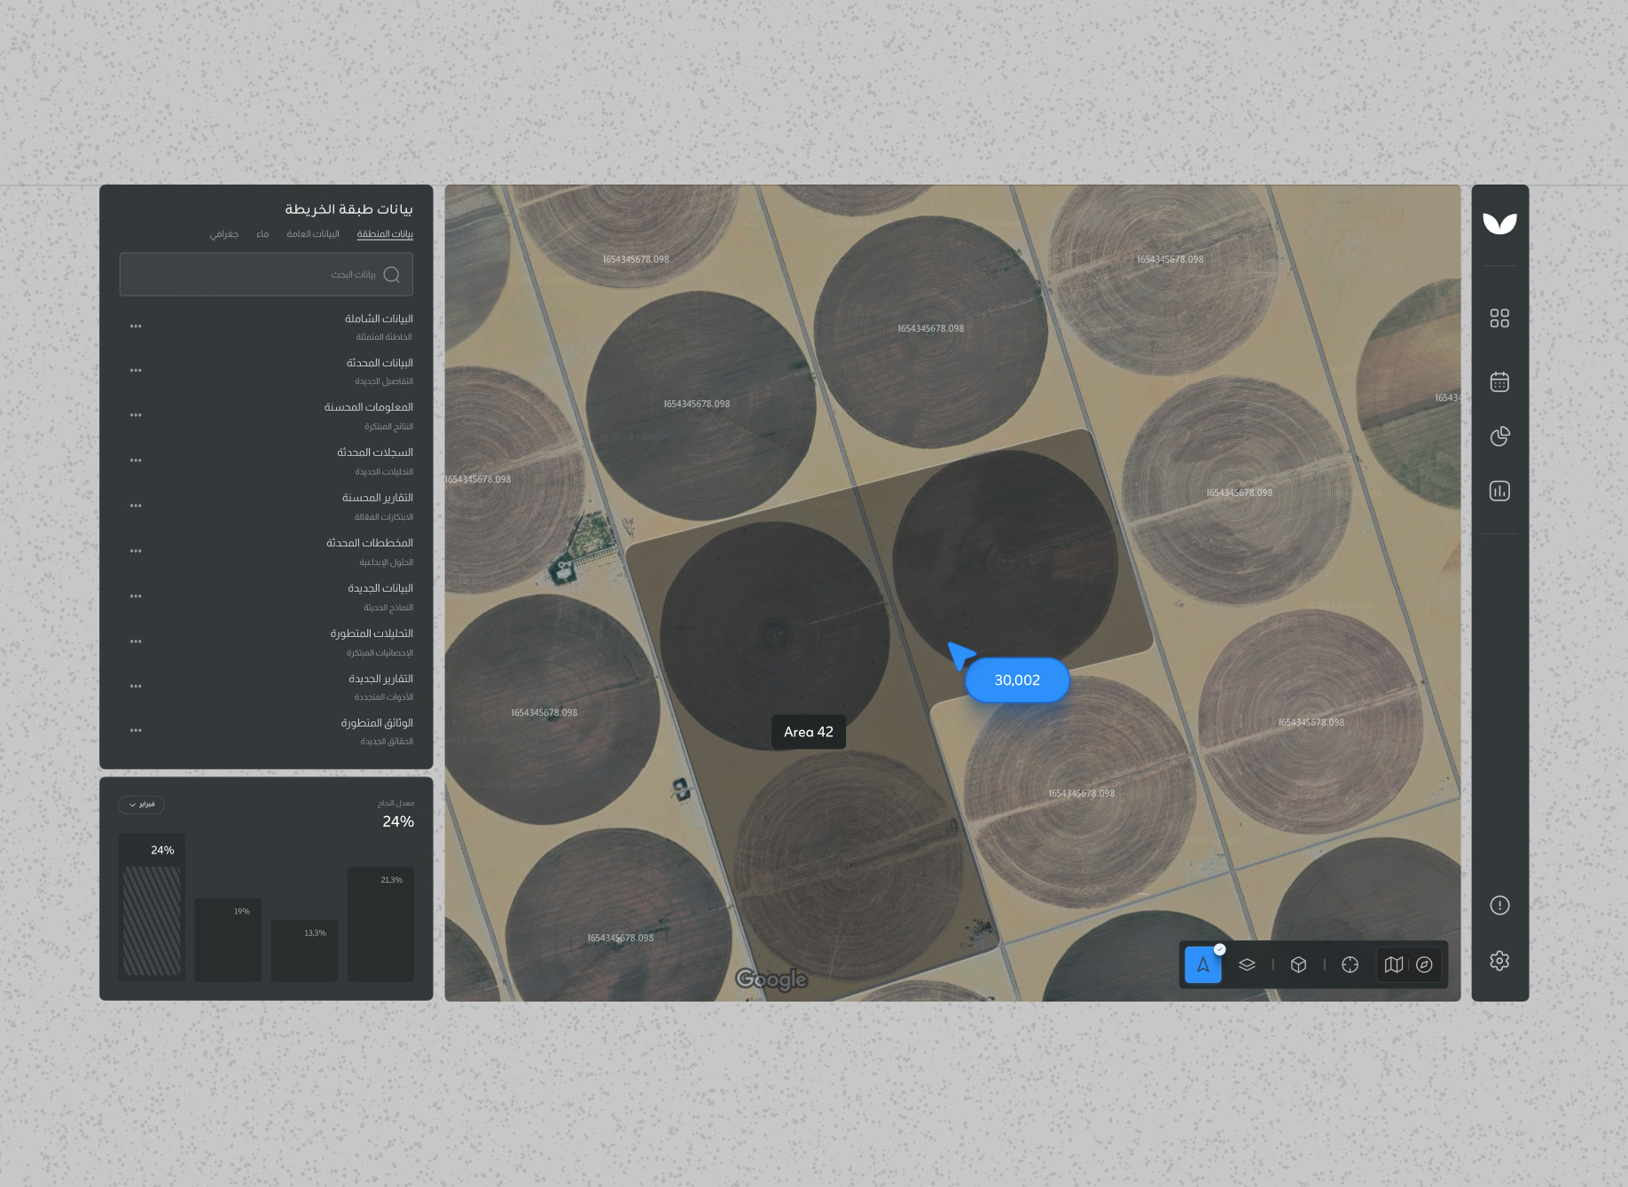
Task: Open the pie chart icon in right sidebar
Action: pyautogui.click(x=1499, y=436)
